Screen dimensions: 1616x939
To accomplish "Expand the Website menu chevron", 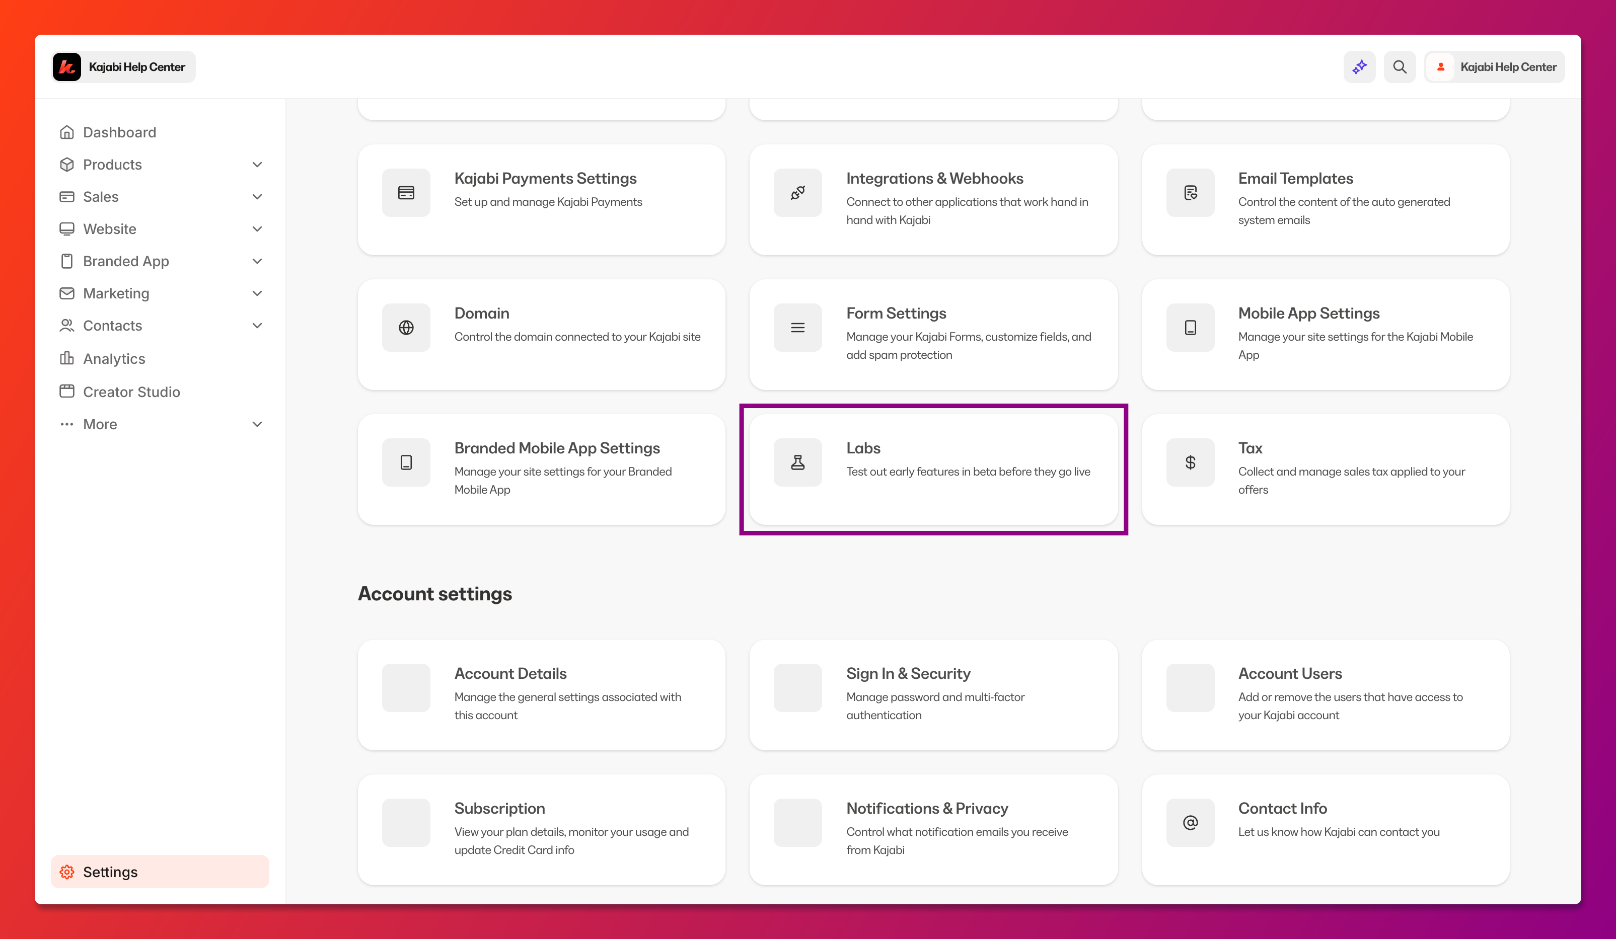I will (257, 229).
